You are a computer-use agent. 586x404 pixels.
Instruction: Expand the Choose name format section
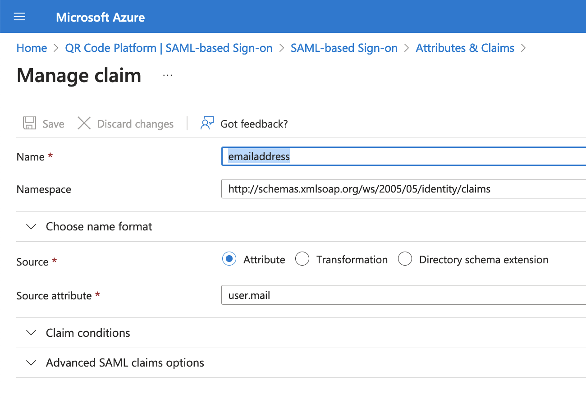pos(301,226)
